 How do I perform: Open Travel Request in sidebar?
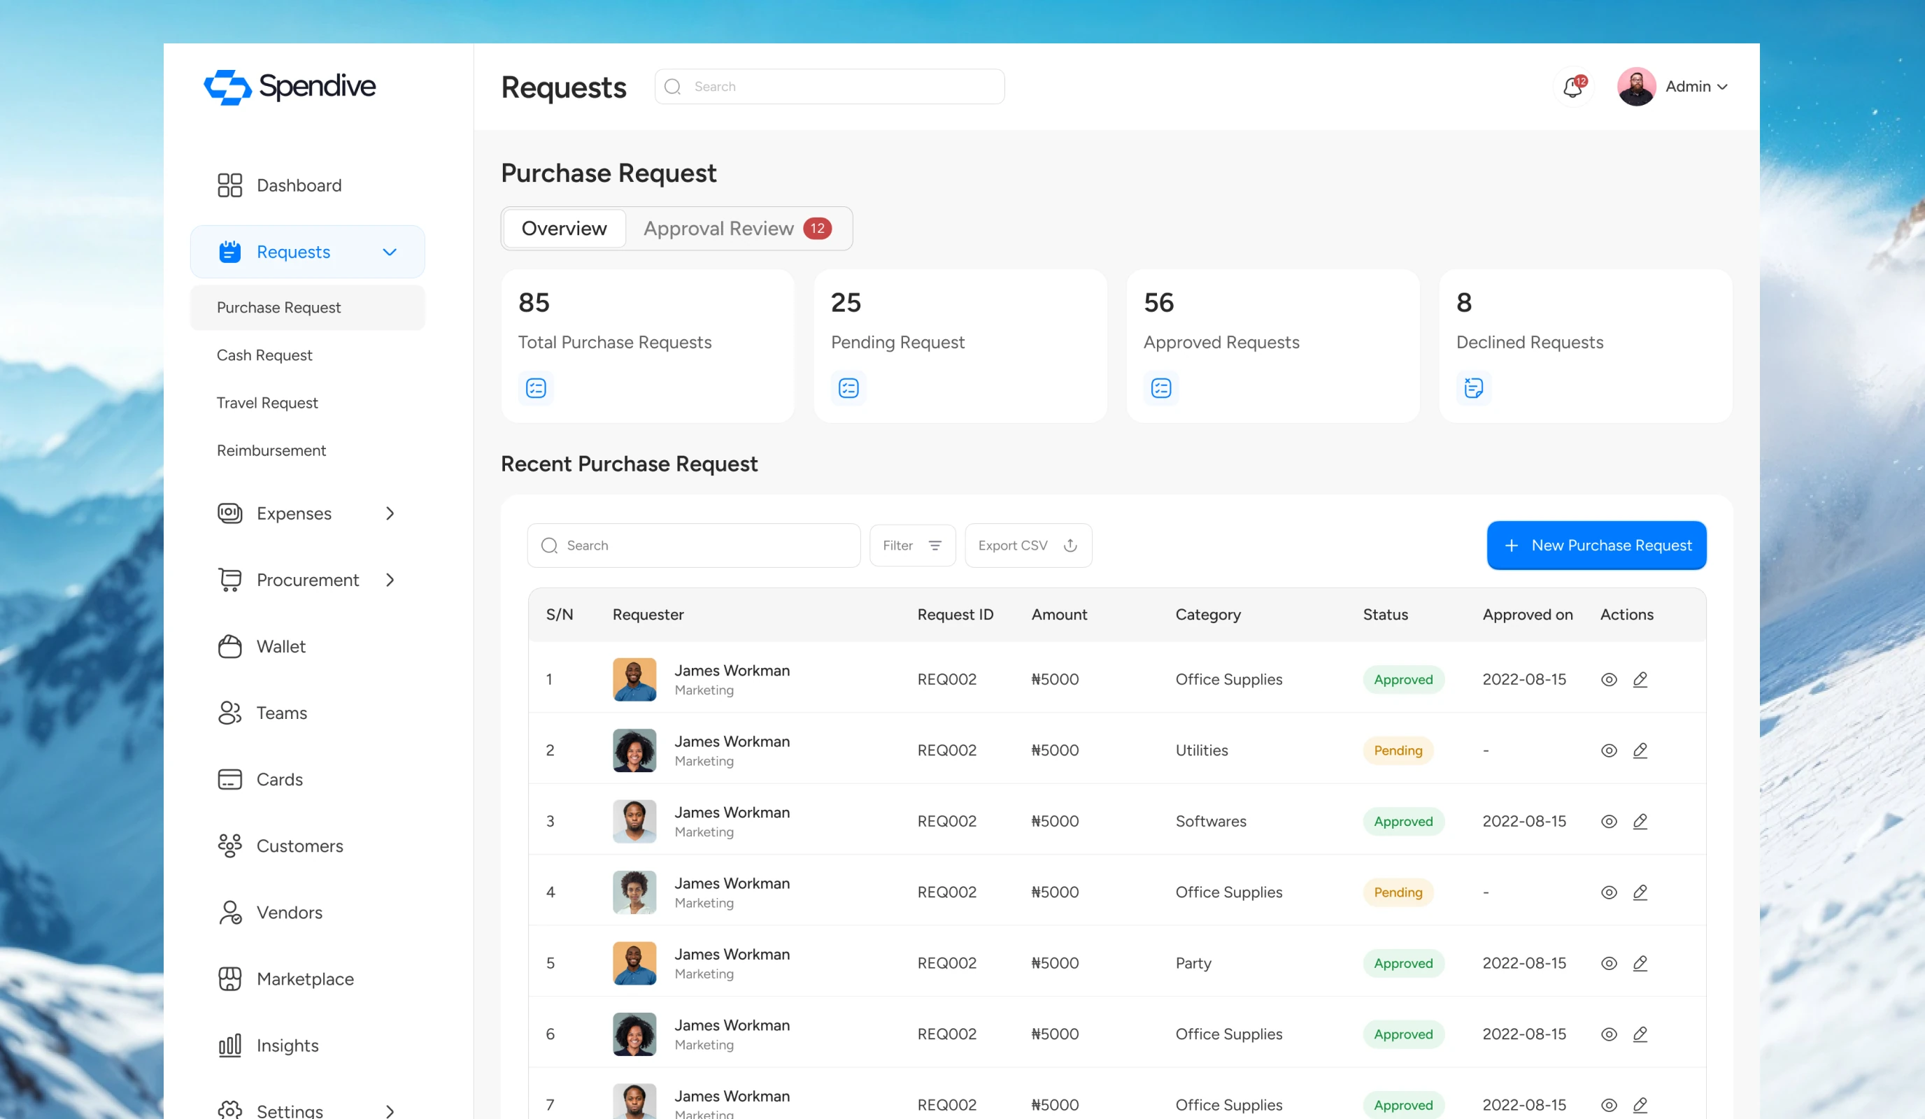pos(267,403)
